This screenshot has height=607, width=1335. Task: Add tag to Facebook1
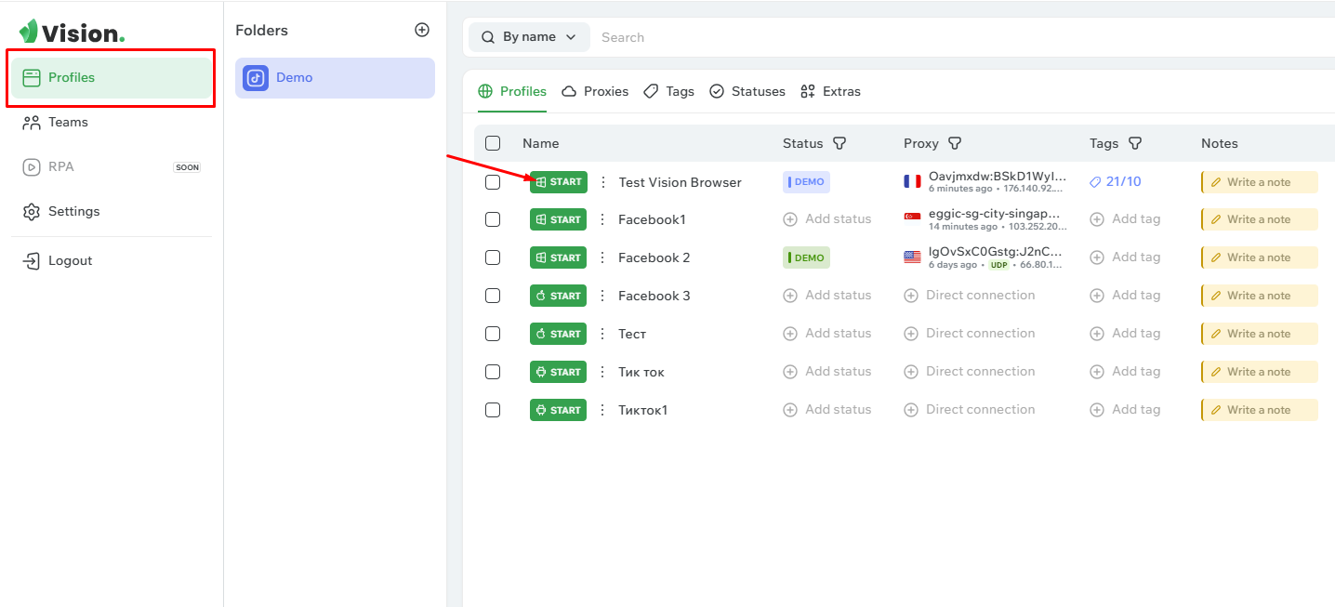tap(1125, 219)
